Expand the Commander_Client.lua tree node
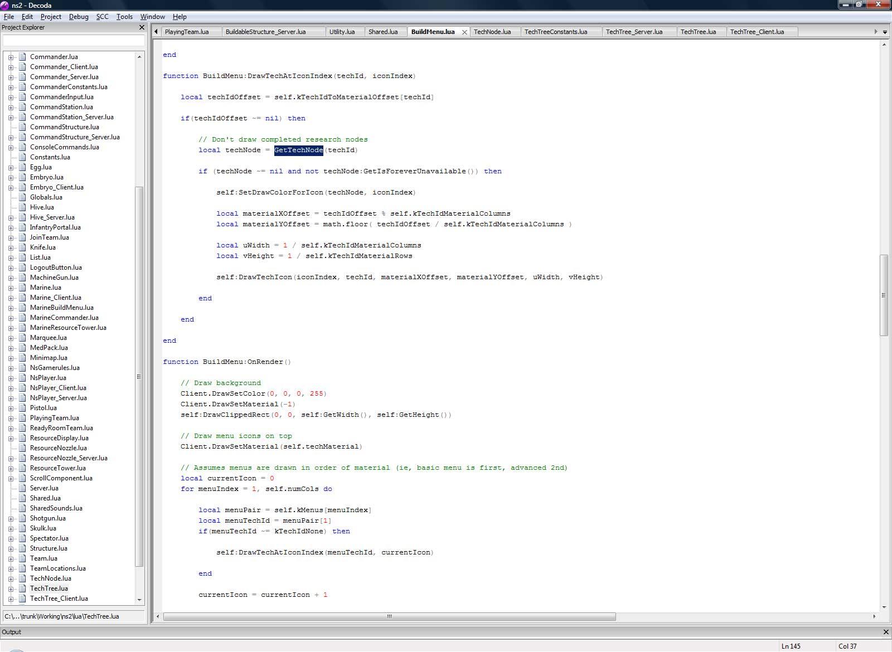The height and width of the screenshot is (652, 892). [x=11, y=67]
